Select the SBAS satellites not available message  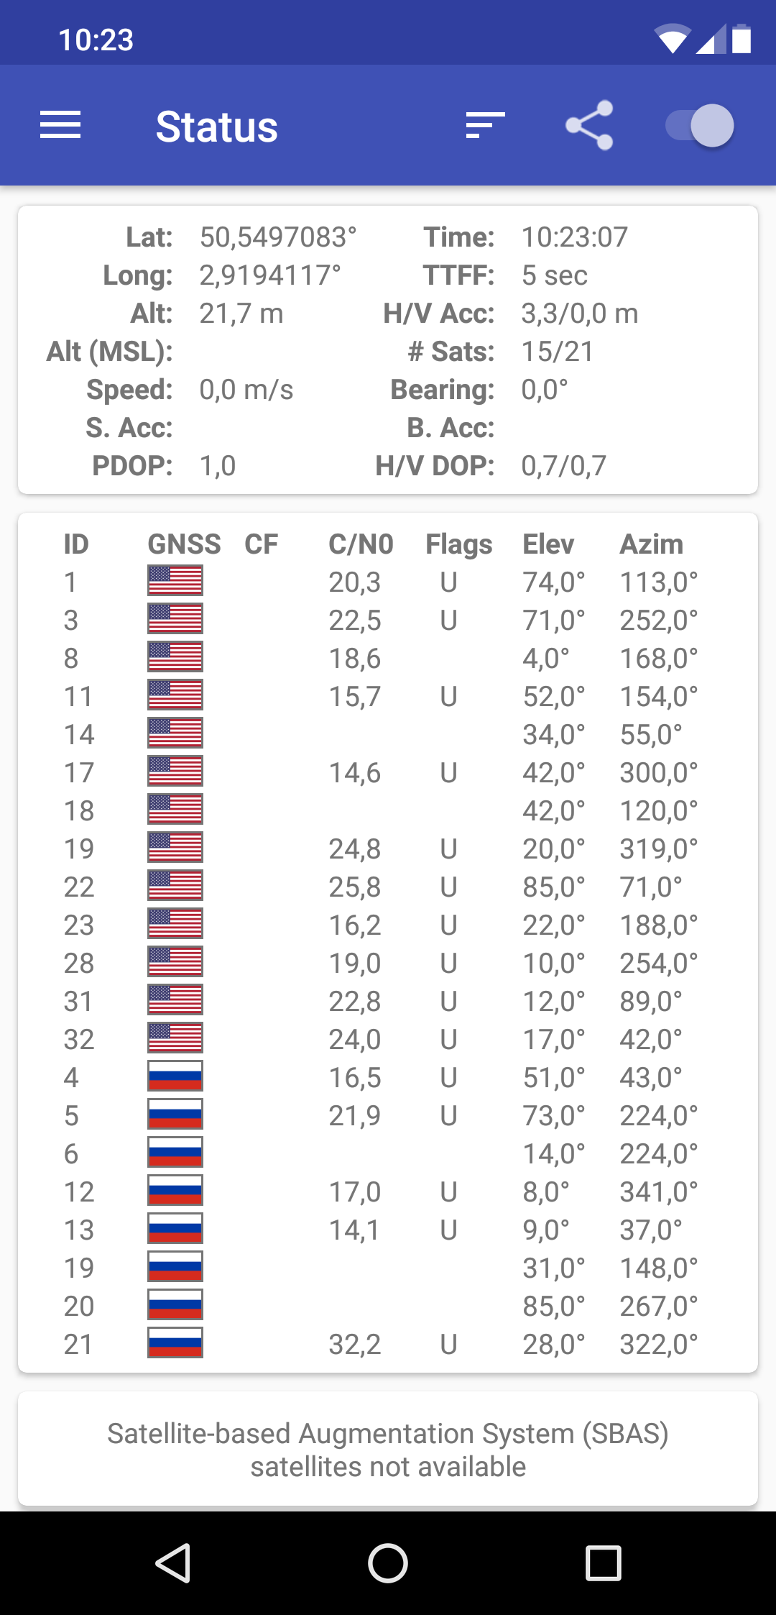[388, 1450]
